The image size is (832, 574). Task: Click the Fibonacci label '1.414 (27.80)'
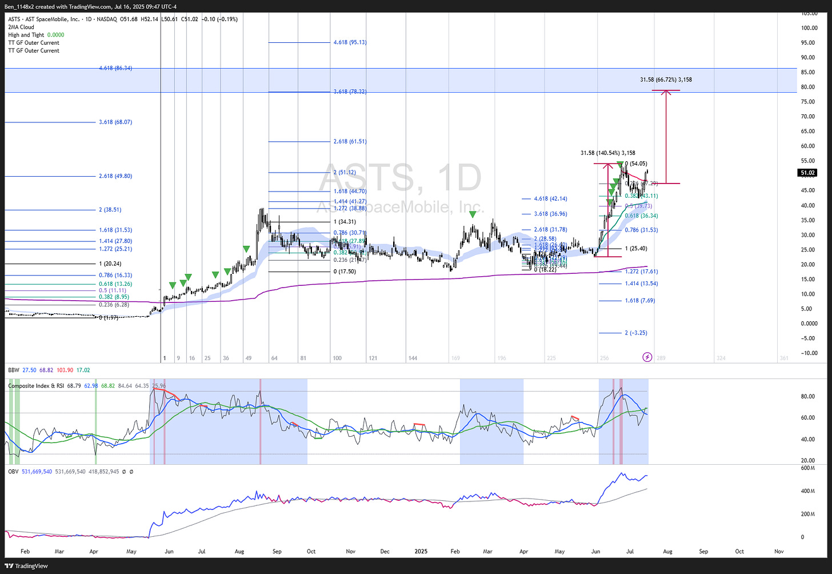(x=115, y=241)
